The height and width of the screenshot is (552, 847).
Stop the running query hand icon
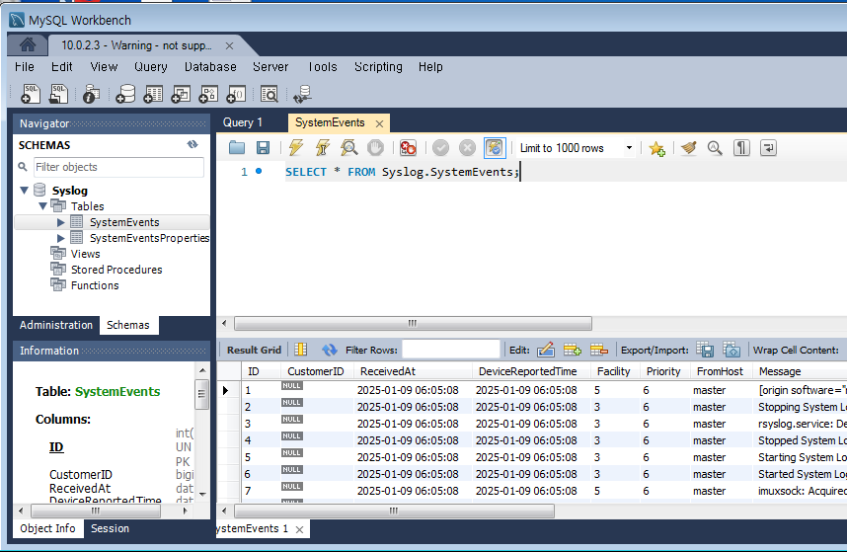tap(375, 147)
